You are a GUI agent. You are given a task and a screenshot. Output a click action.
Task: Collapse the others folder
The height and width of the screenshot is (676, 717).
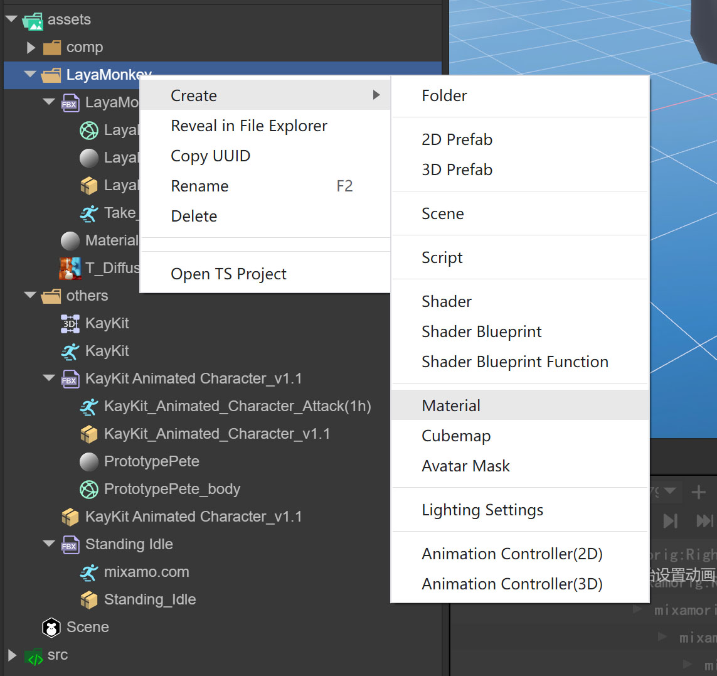[30, 296]
